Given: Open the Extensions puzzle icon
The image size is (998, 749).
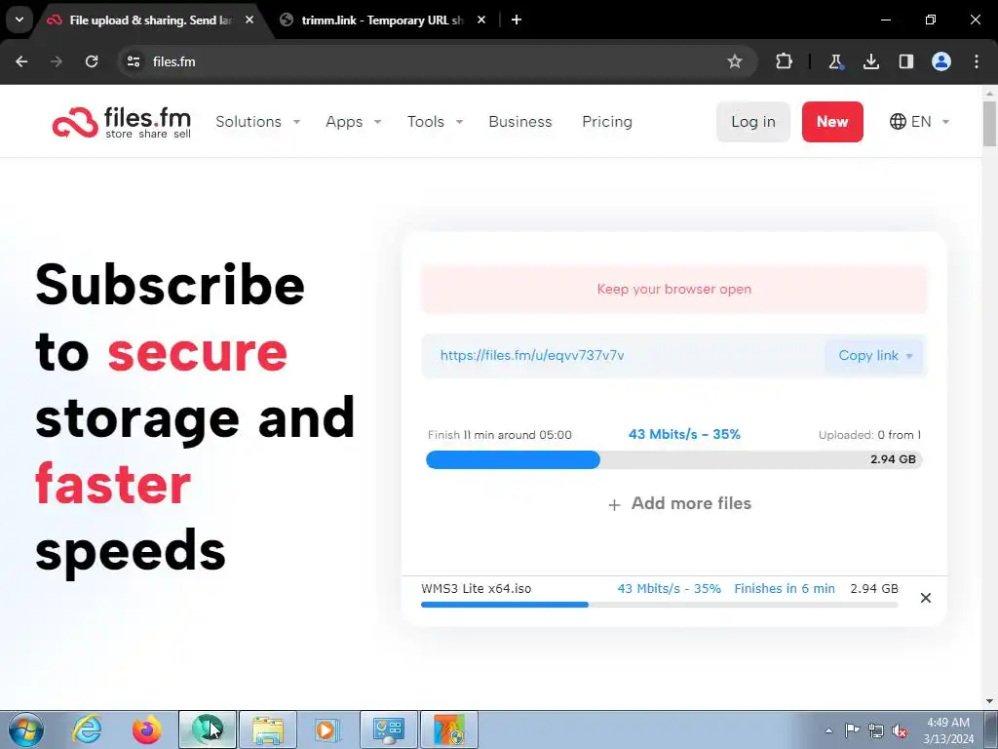Looking at the screenshot, I should pyautogui.click(x=785, y=61).
